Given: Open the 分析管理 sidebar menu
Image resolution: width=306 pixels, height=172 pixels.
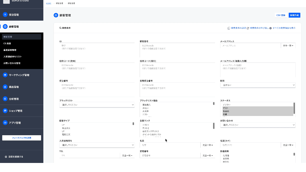Looking at the screenshot, I should pos(22,99).
